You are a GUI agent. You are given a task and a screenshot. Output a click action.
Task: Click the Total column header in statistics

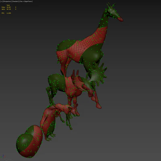(8, 5)
